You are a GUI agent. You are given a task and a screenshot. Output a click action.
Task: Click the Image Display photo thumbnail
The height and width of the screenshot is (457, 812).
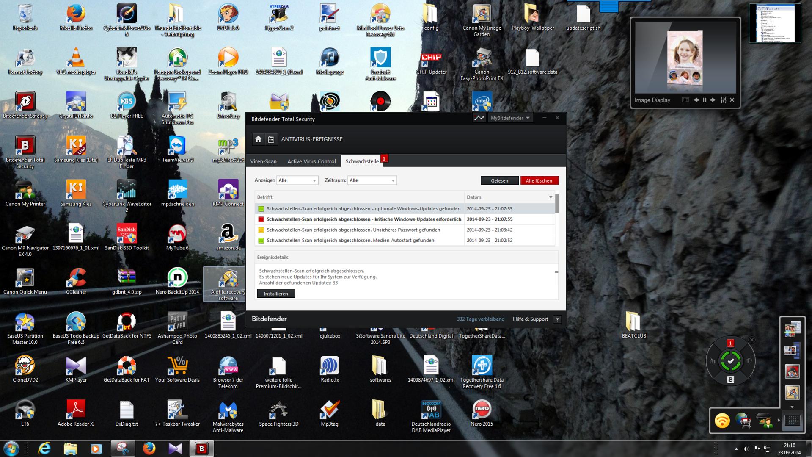(x=685, y=57)
